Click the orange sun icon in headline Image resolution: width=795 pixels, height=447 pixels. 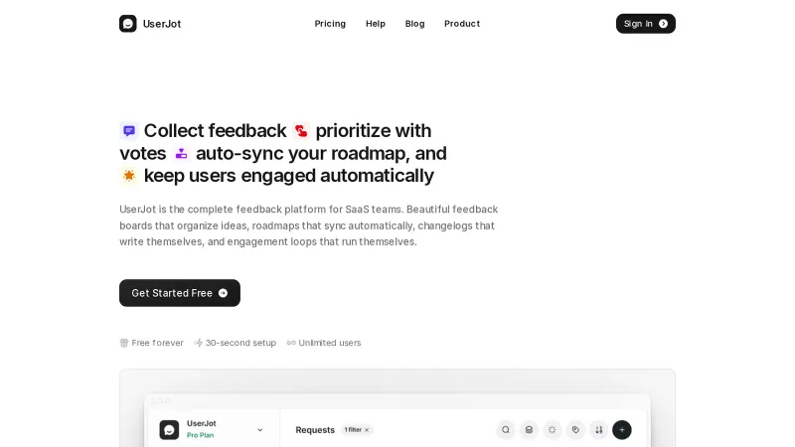point(129,176)
